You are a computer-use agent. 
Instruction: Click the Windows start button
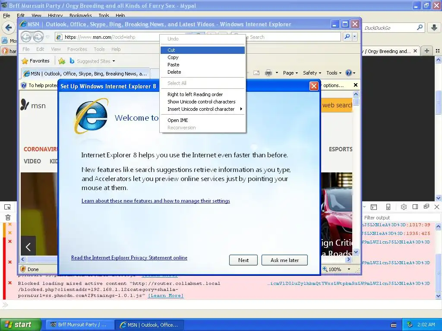pyautogui.click(x=20, y=325)
